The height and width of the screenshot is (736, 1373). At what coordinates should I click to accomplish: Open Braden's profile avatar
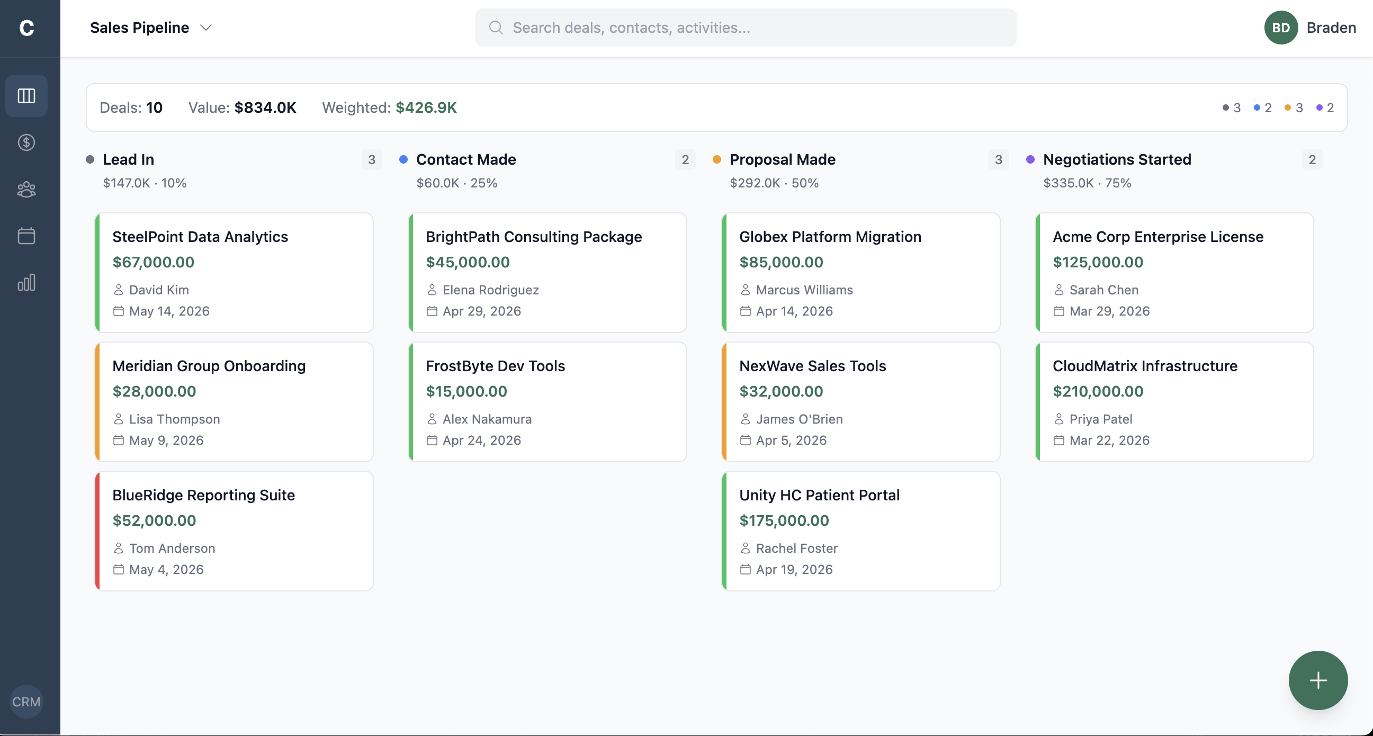[x=1281, y=27]
